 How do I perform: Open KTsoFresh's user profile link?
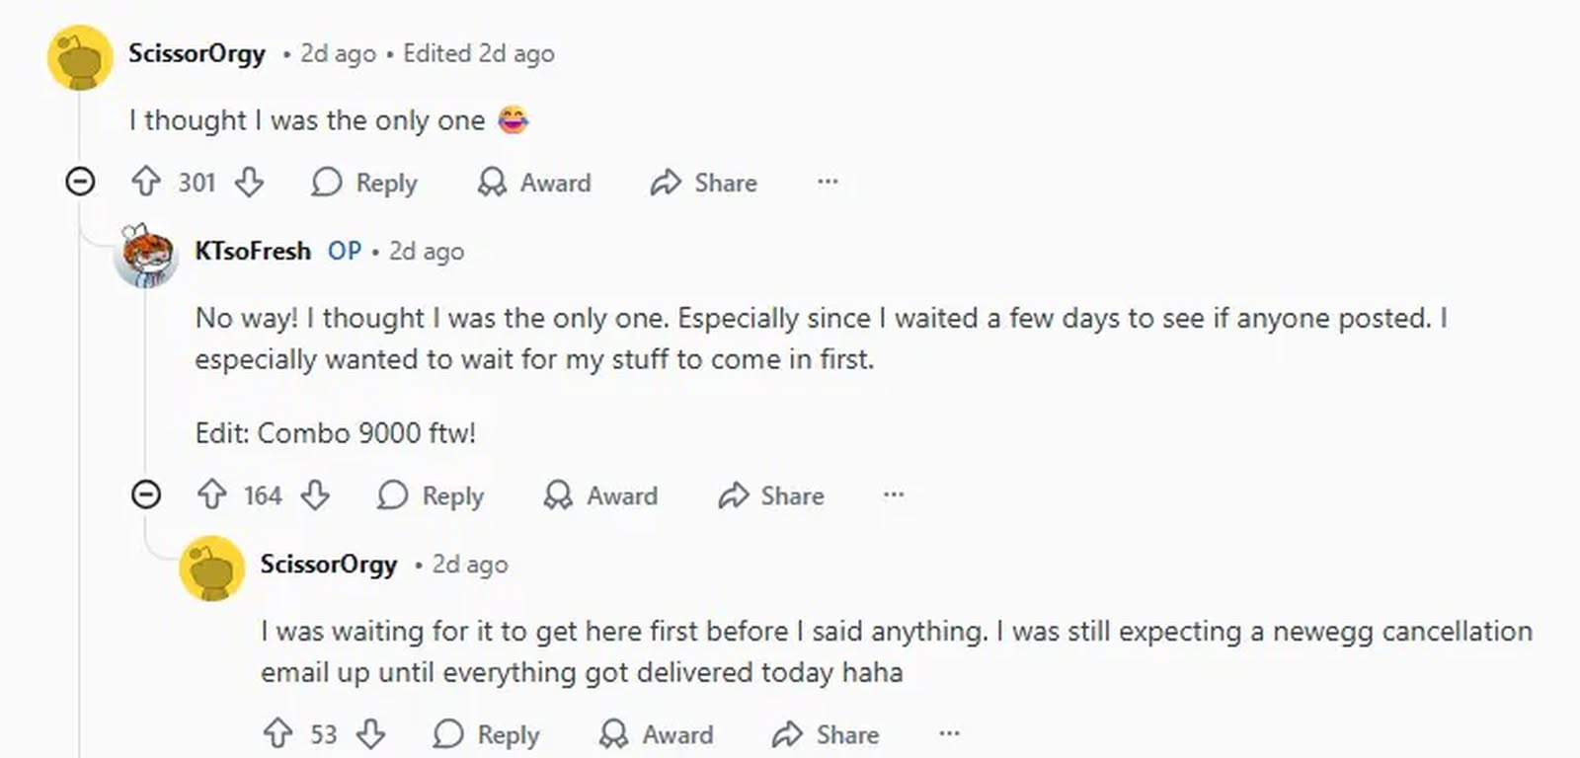(253, 251)
